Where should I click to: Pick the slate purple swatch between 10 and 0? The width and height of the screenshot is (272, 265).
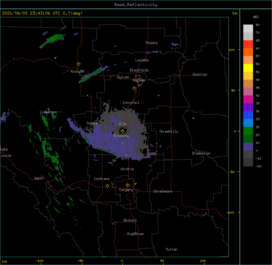click(x=248, y=147)
